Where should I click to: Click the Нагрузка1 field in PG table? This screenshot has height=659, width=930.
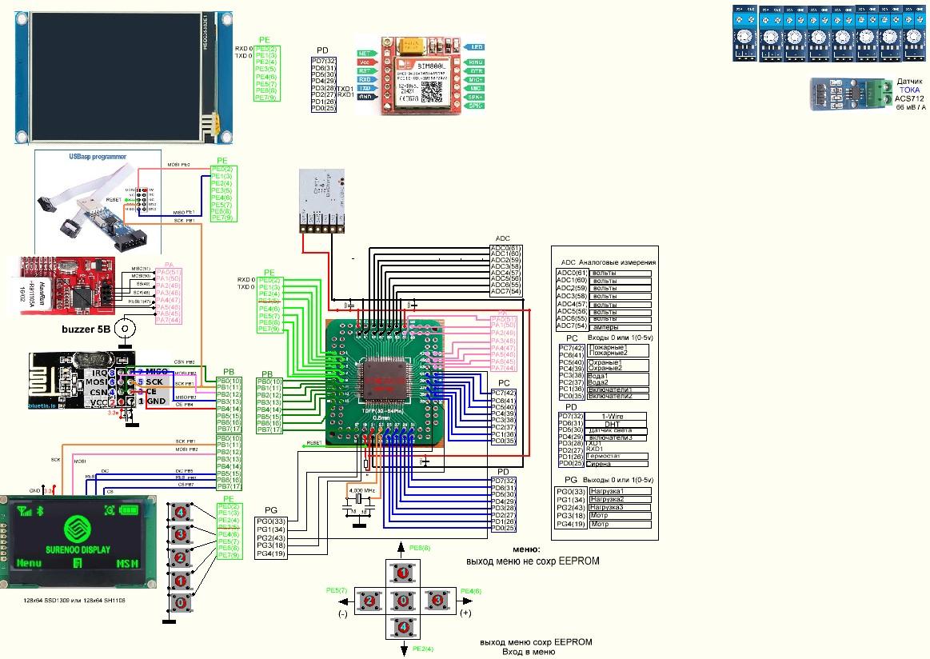pyautogui.click(x=620, y=491)
